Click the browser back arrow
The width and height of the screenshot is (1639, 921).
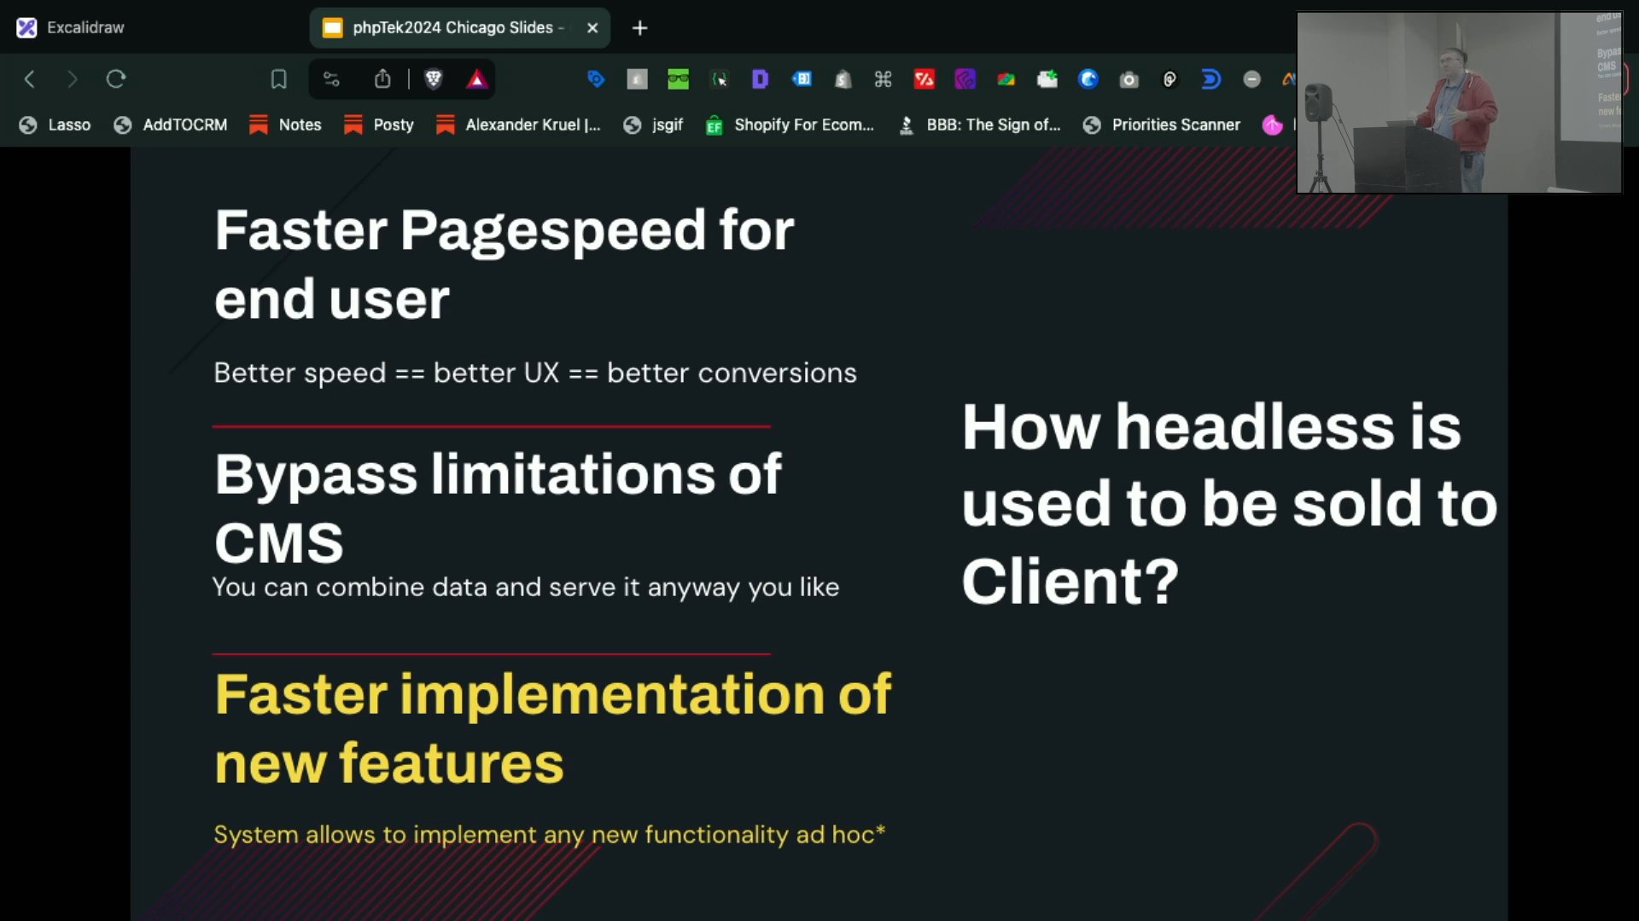[x=30, y=79]
